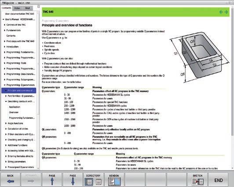Click the 'Coordinate values' bullet item

[53, 43]
